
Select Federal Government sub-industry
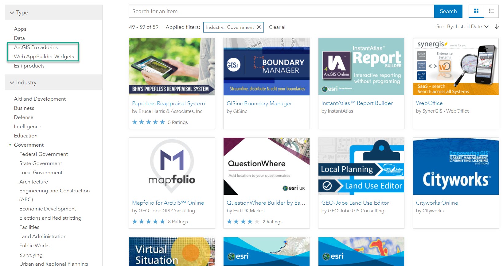pyautogui.click(x=44, y=154)
